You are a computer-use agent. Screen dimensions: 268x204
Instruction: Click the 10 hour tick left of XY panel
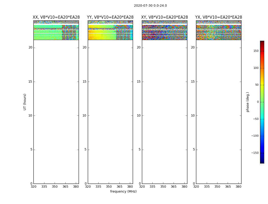138,116
